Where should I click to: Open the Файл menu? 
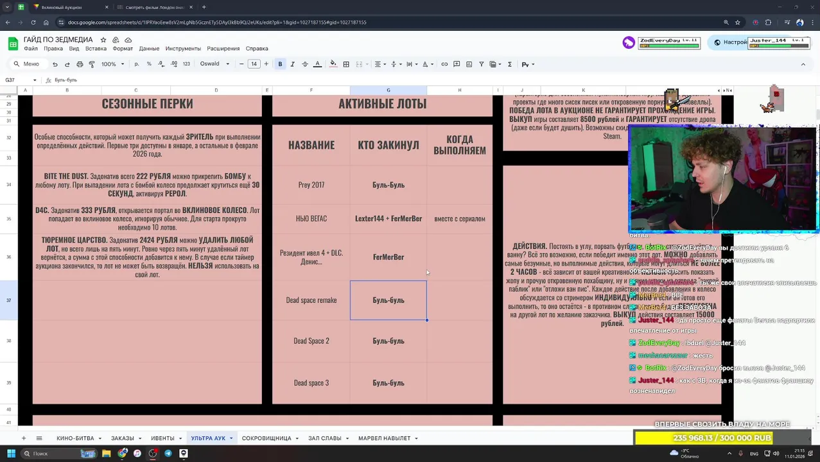pos(30,49)
